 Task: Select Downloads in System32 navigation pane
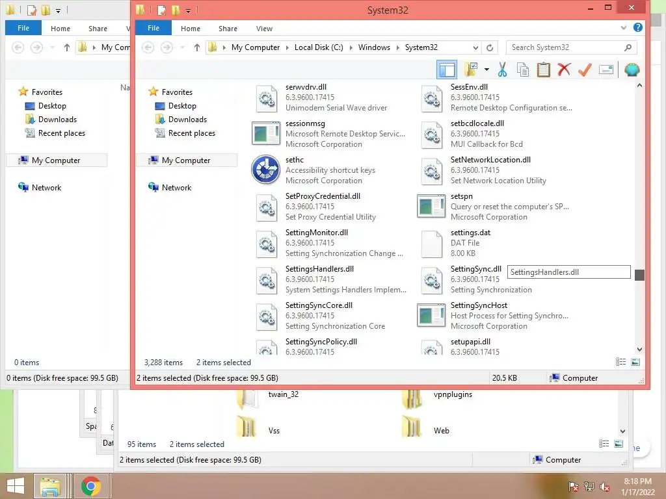click(187, 120)
